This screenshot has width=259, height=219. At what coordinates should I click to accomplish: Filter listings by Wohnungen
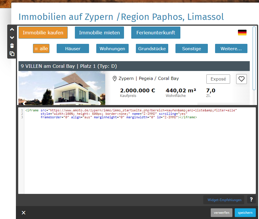click(112, 48)
